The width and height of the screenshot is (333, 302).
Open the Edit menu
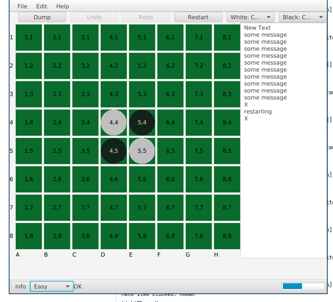(42, 7)
